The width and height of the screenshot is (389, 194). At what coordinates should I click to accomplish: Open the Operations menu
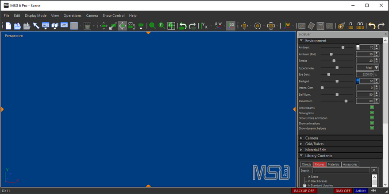pos(73,16)
